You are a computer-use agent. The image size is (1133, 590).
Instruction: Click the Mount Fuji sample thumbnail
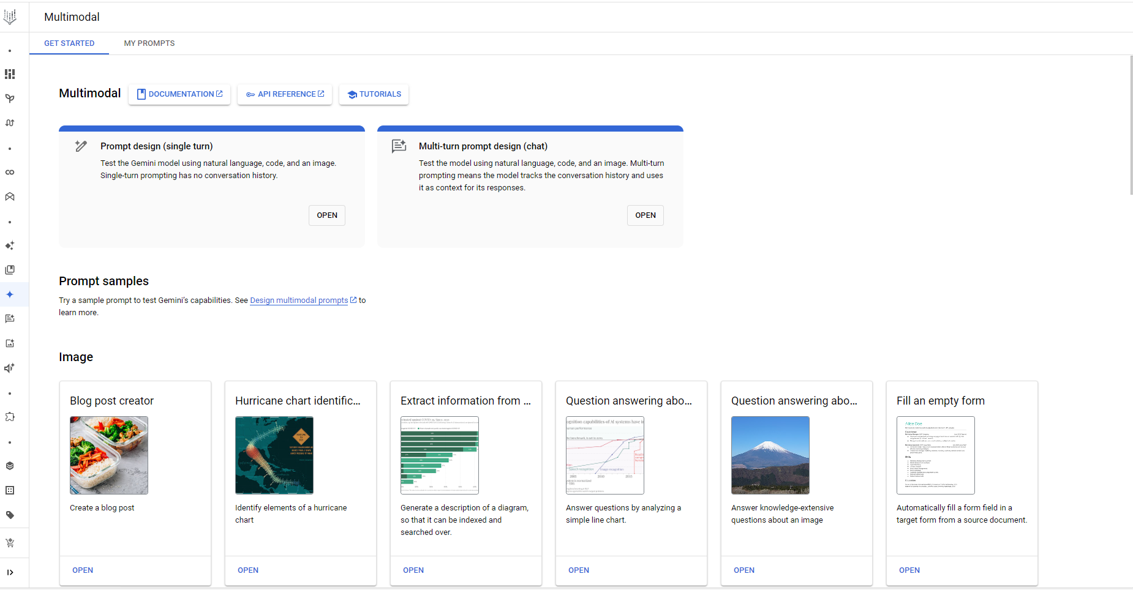click(x=770, y=455)
